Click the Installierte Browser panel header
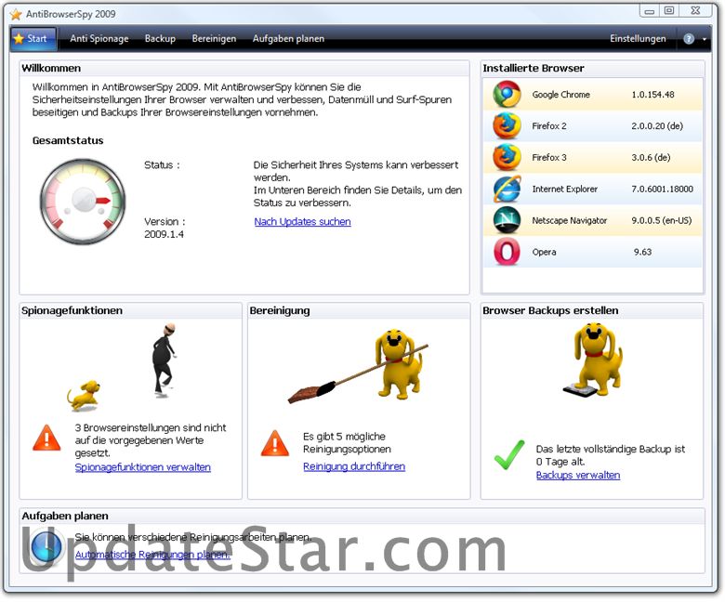725x602 pixels. 593,69
